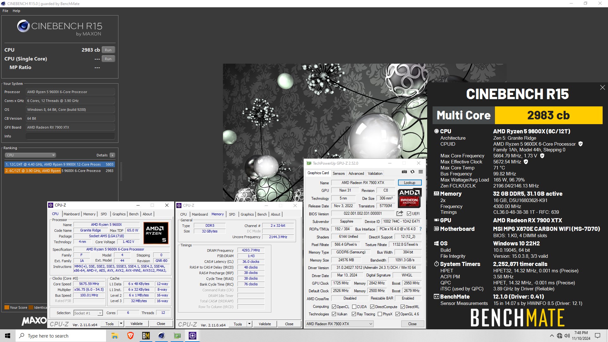Open Mainboard tab in left CPU-Z window
The height and width of the screenshot is (342, 608).
tap(72, 214)
